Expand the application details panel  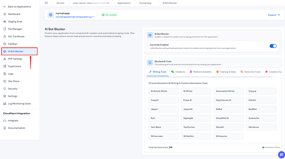pos(274,15)
